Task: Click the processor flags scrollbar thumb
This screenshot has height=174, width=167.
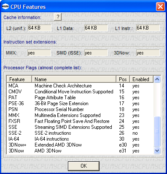Action: pos(157,131)
